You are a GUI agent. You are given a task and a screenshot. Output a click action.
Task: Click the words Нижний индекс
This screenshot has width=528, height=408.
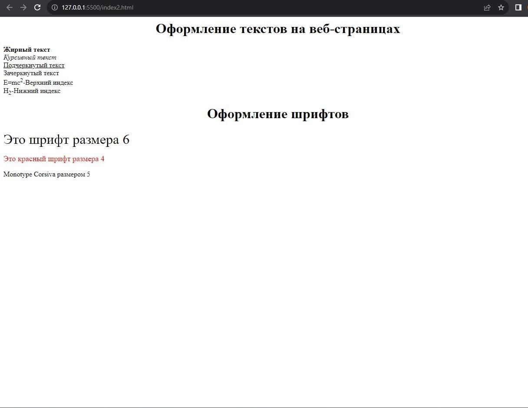37,91
